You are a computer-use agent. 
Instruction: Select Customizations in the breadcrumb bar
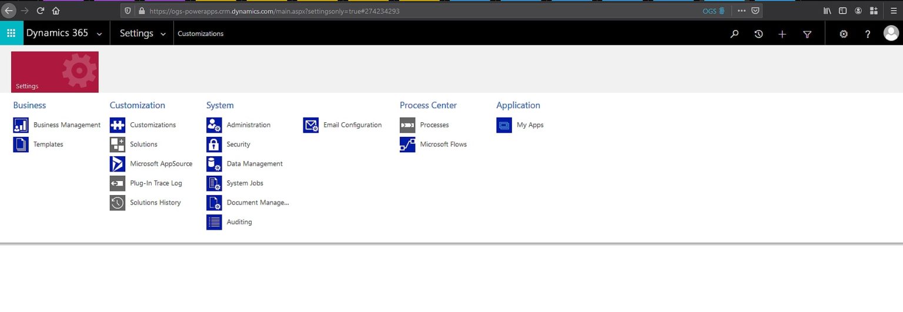[200, 34]
